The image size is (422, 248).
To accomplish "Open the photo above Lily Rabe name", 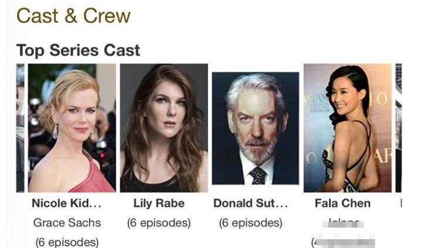I will point(164,128).
